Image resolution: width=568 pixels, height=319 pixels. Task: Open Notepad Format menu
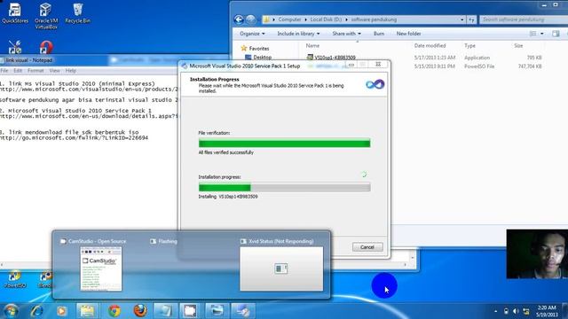[x=35, y=71]
